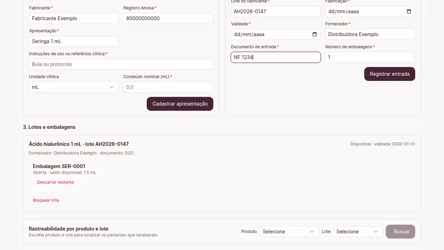Open calendar picker in Fabricação date field
The image size is (444, 250).
[x=409, y=11]
